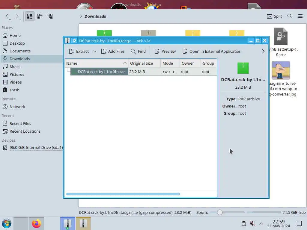Open the start menu launcher icon

coord(7,223)
